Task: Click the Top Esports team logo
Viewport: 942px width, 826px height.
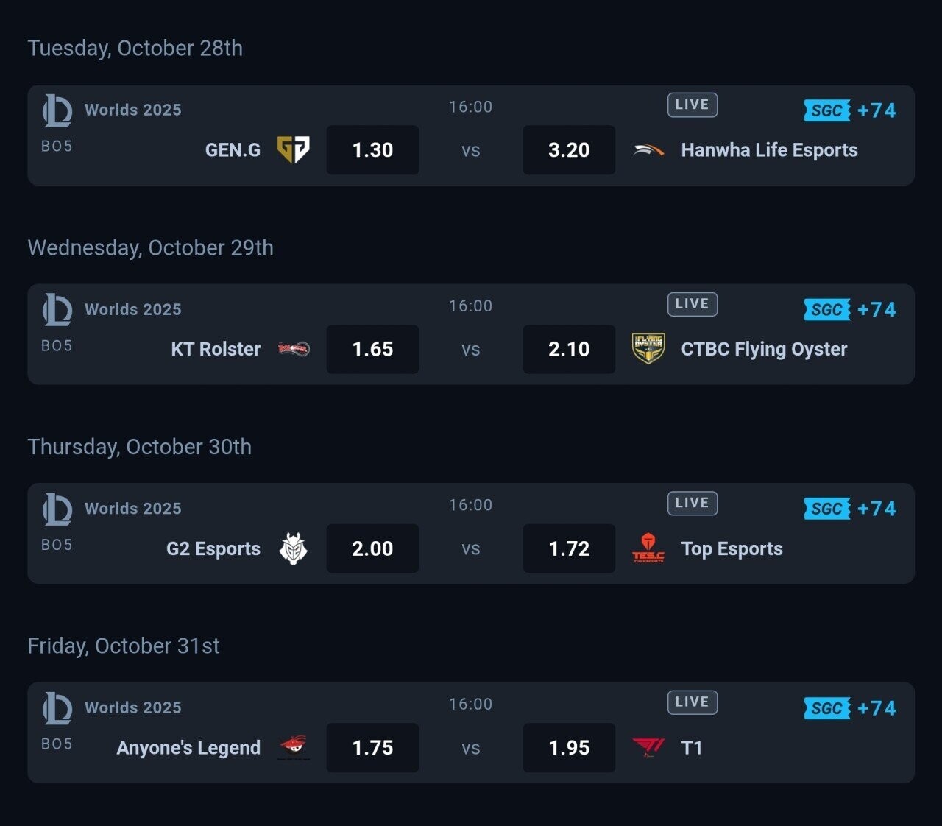Action: coord(648,548)
